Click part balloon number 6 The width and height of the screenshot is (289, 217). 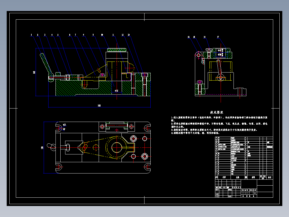click(70, 35)
